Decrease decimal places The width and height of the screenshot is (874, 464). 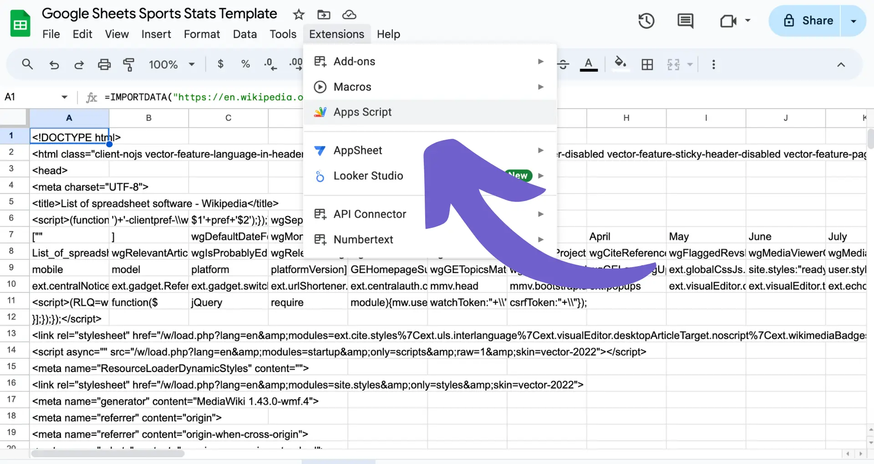(x=270, y=64)
